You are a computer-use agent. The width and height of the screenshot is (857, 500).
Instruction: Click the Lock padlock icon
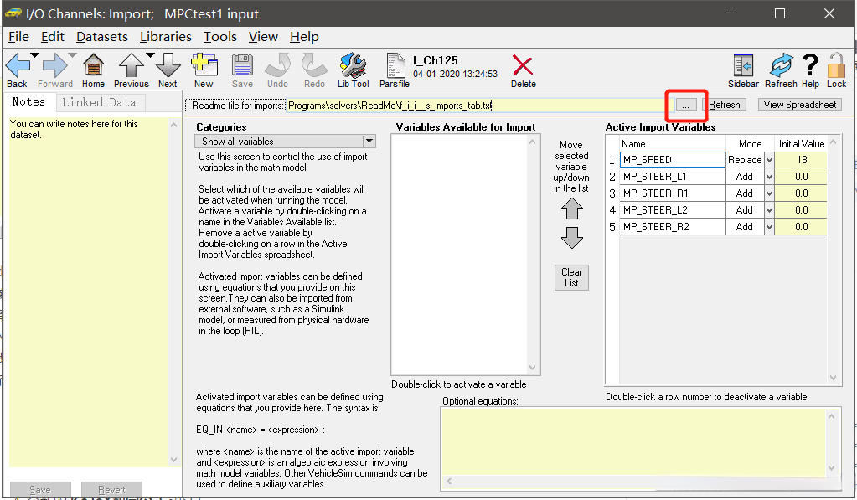pos(836,65)
